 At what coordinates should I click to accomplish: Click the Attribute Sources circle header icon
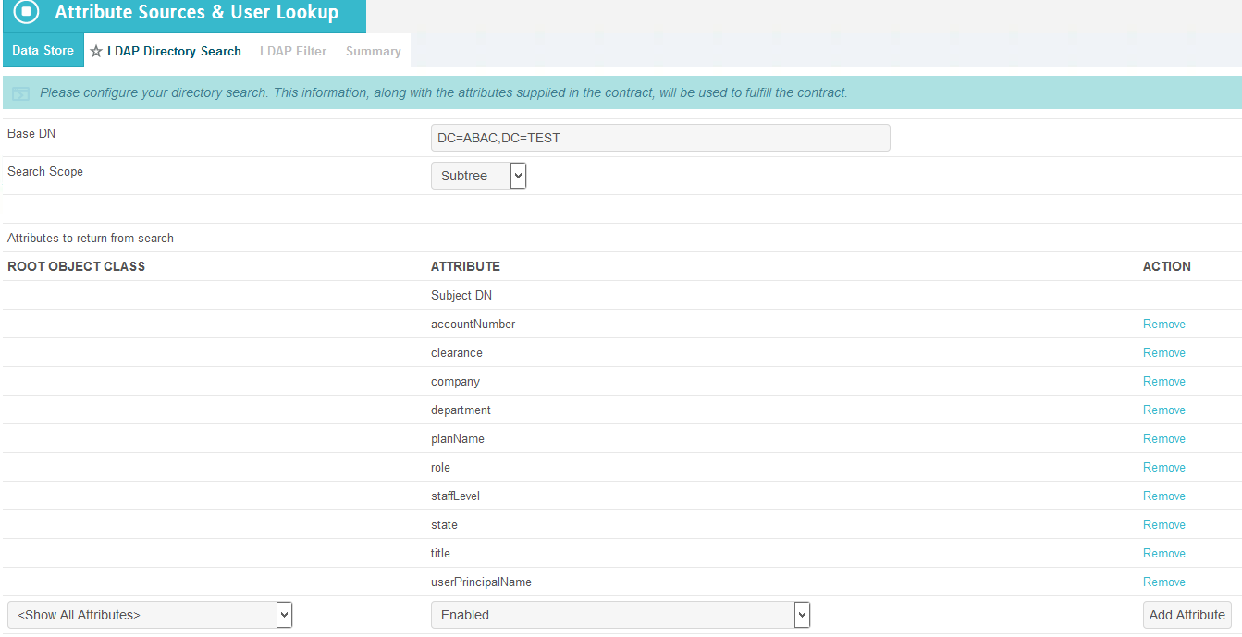coord(28,12)
